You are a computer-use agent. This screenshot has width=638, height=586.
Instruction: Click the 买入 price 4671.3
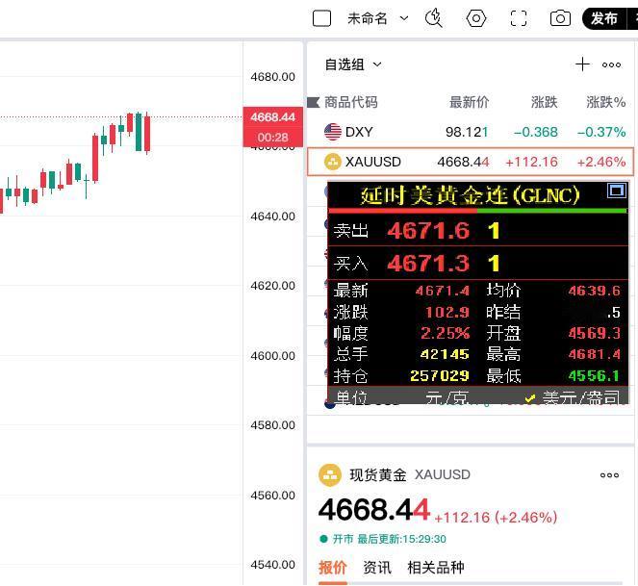[x=428, y=263]
